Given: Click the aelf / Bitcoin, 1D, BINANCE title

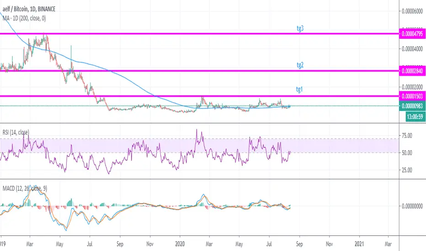Looking at the screenshot, I should [x=29, y=9].
